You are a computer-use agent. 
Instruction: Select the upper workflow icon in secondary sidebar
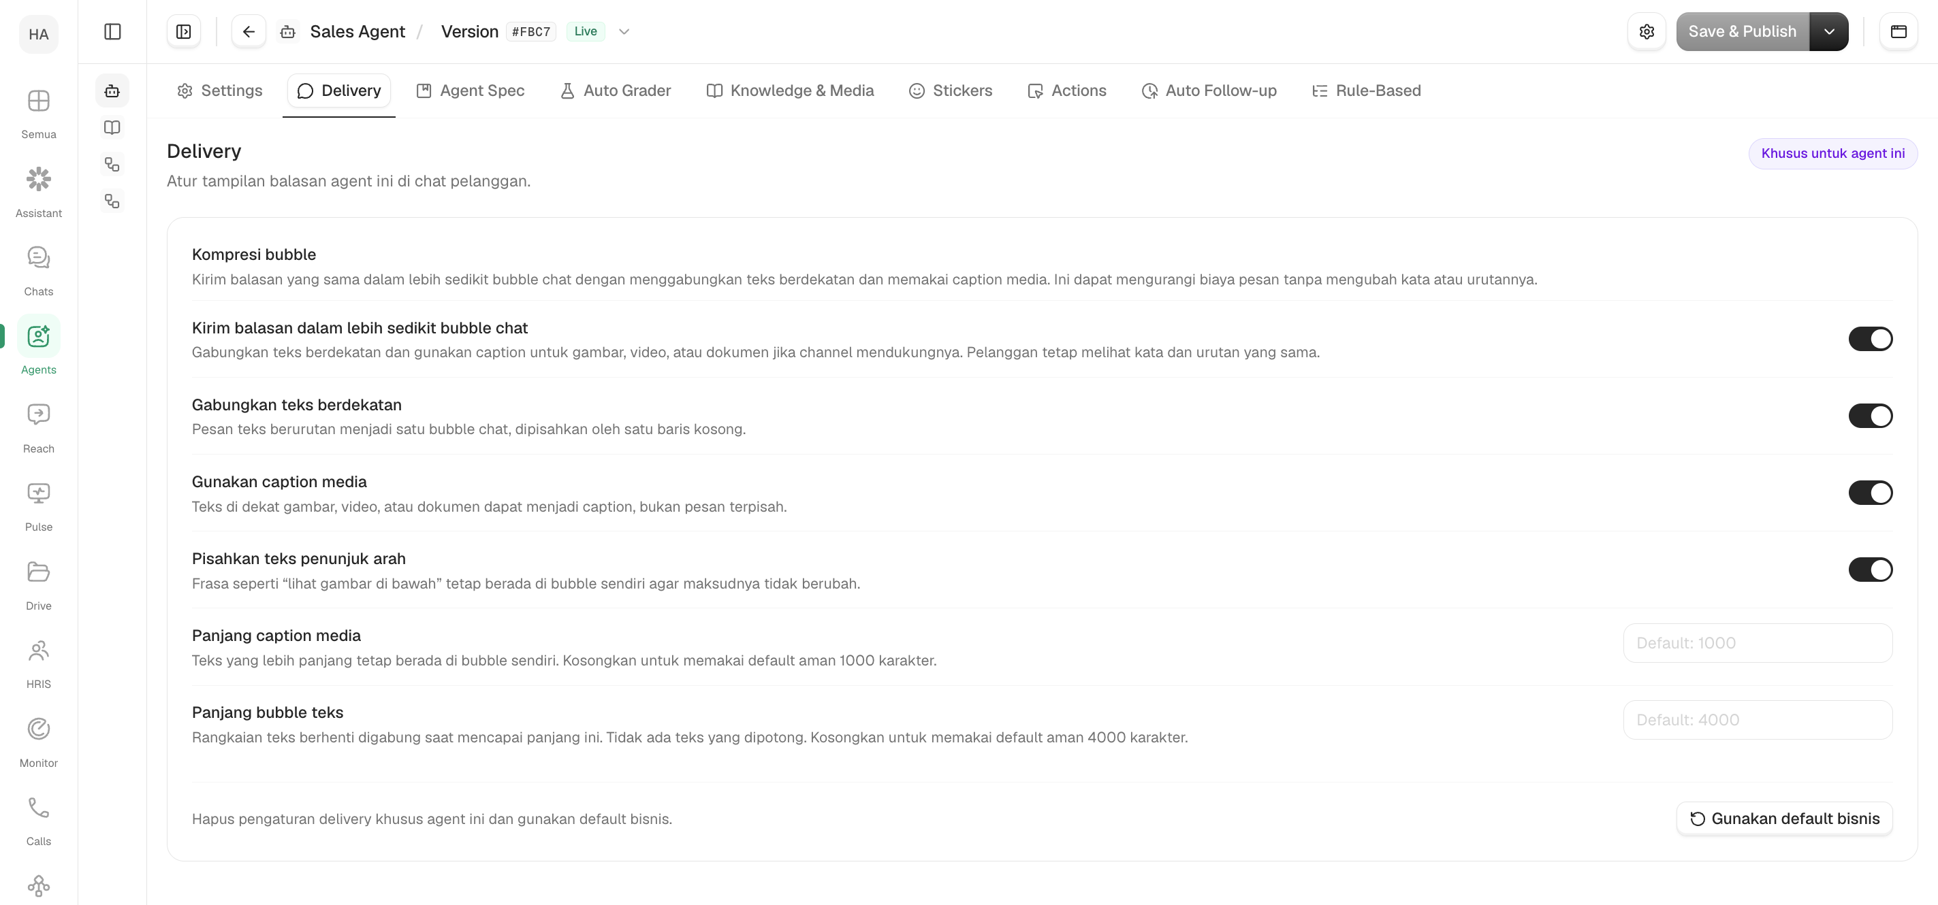112,165
